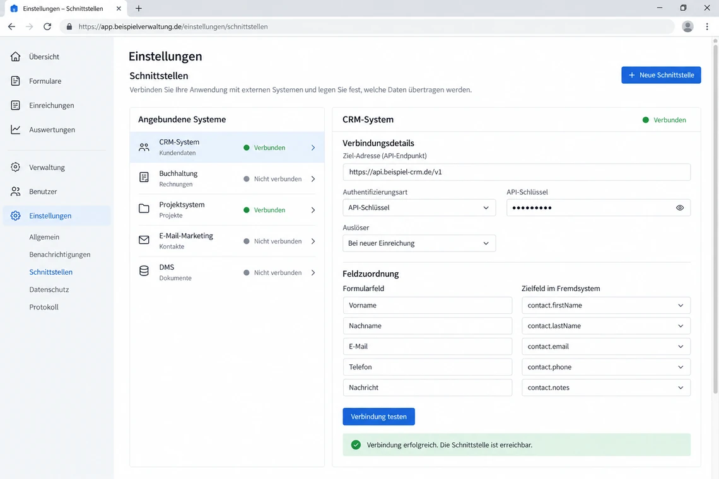This screenshot has height=479, width=719.
Task: Select the DMS Dokumente system label
Action: (175, 272)
